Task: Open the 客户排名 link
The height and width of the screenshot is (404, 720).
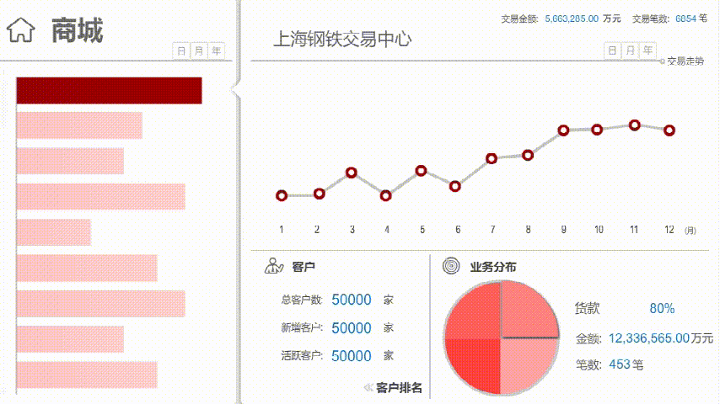Action: pyautogui.click(x=399, y=388)
